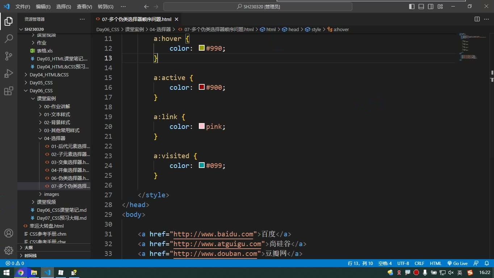Open the Accounts menu icon

[x=9, y=233]
